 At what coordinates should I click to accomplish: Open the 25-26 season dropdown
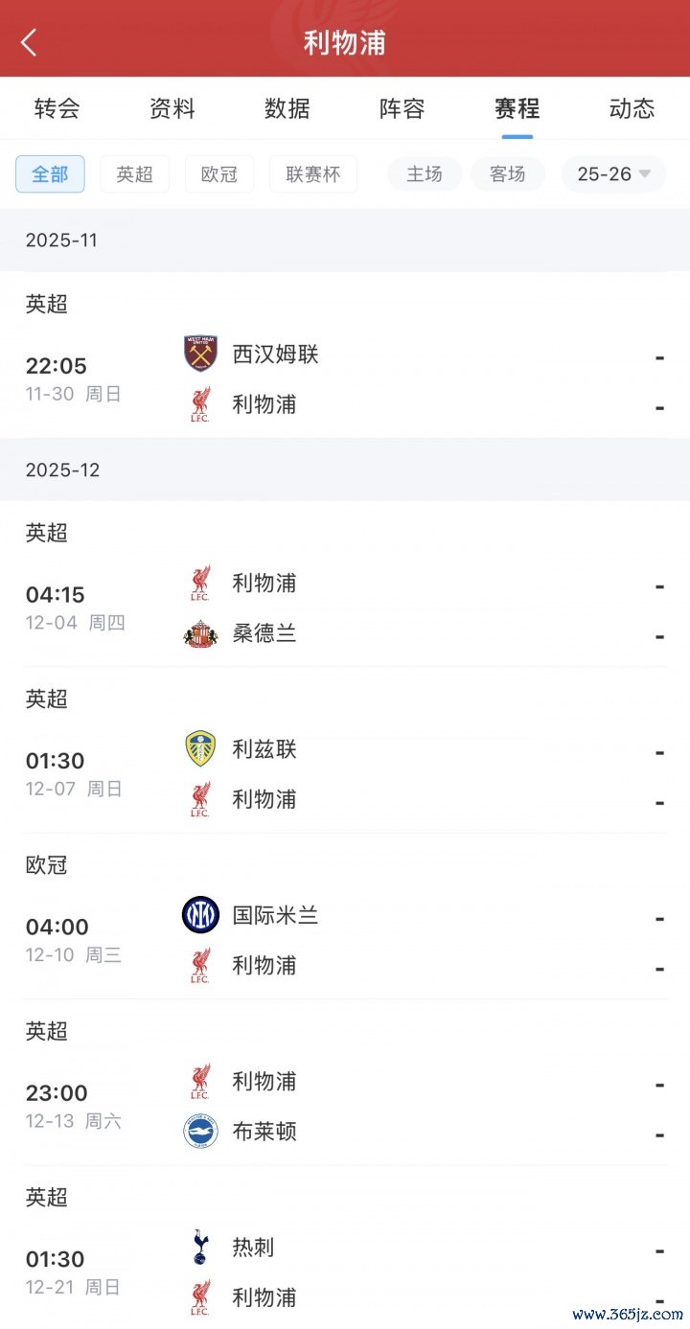click(613, 174)
